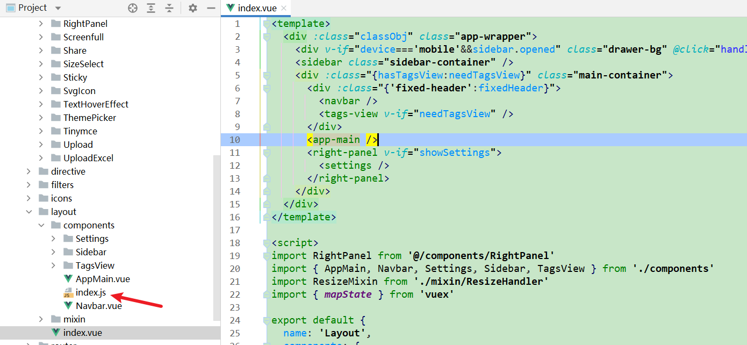Viewport: 747px width, 345px height.
Task: Click the mixin folder icon
Action: pos(55,319)
